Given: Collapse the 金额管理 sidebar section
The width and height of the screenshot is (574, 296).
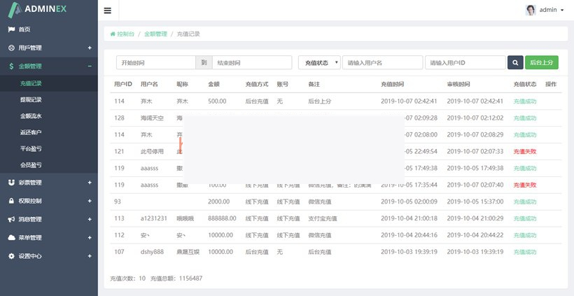Looking at the screenshot, I should [x=89, y=66].
